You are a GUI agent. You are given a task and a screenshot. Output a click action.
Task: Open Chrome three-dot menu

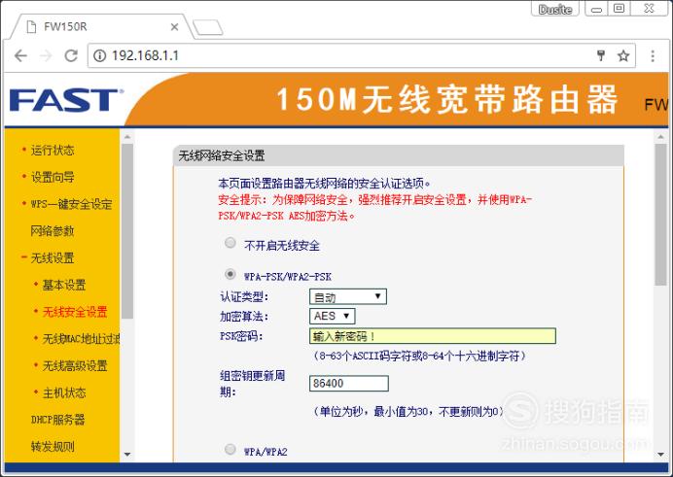tap(653, 55)
